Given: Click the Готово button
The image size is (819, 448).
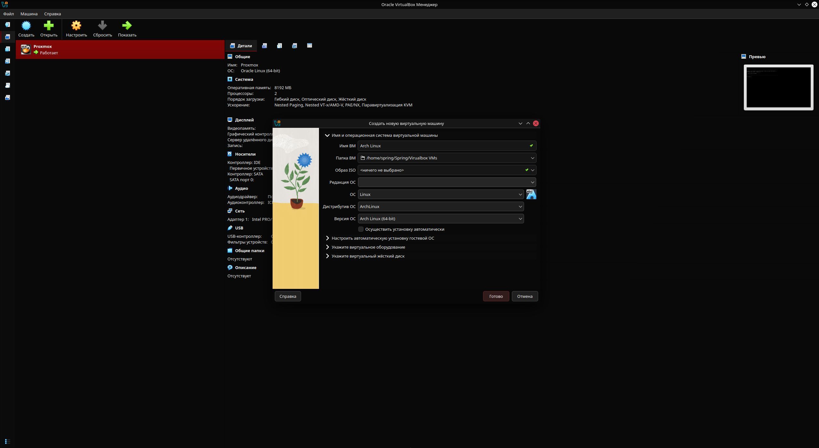Looking at the screenshot, I should [496, 296].
